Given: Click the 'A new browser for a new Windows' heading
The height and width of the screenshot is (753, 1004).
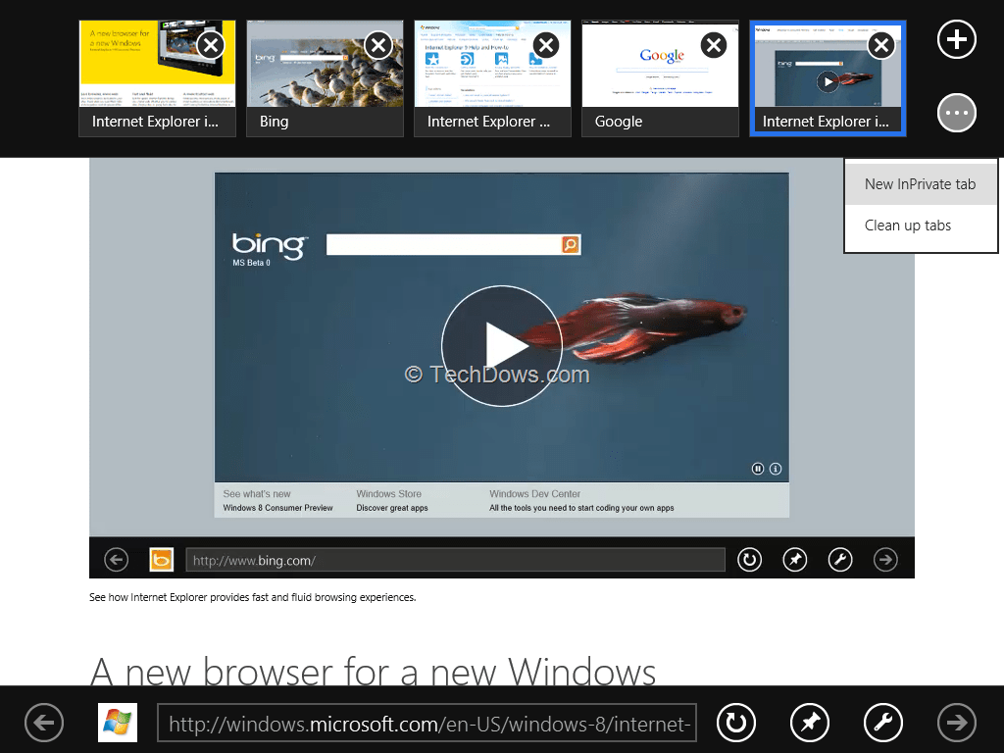Looking at the screenshot, I should pos(374,671).
